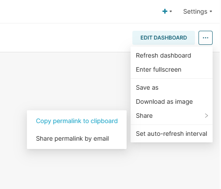Click the Edit Dashboard button

[164, 38]
